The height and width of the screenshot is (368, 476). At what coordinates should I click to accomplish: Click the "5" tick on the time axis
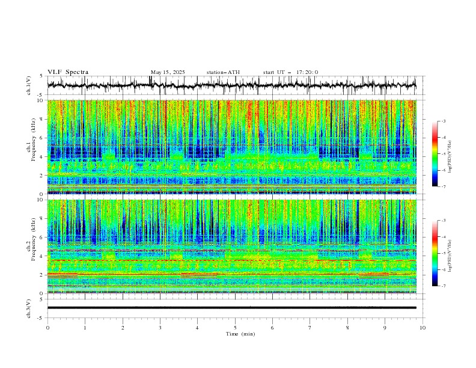pos(235,328)
